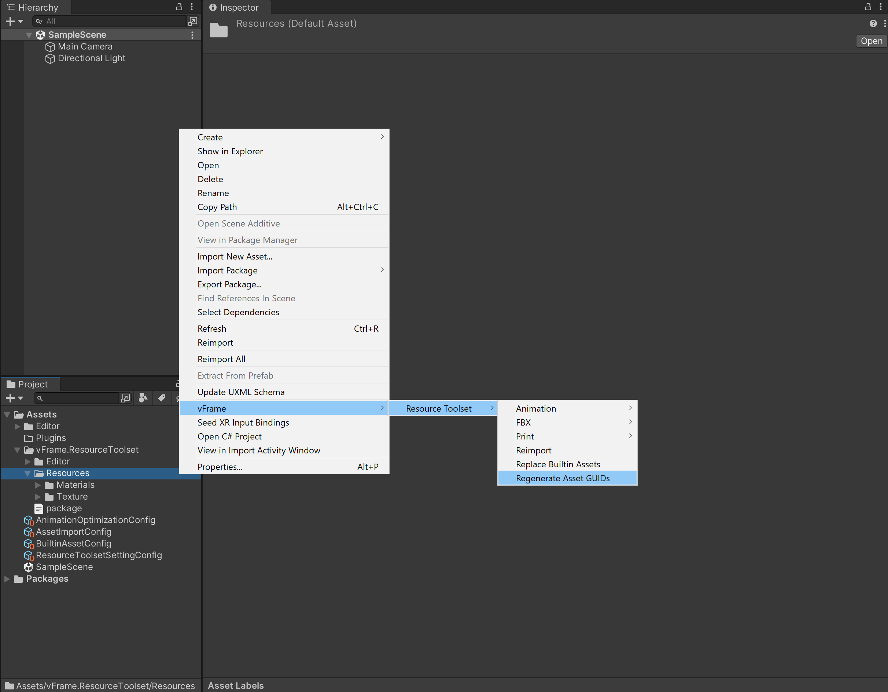Click Search by Label tag icon
This screenshot has height=692, width=888.
(x=161, y=398)
